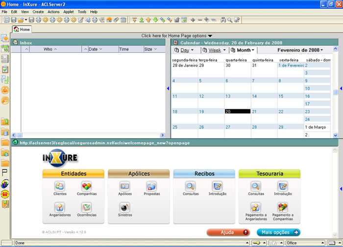Open the Applet menu

coord(69,12)
